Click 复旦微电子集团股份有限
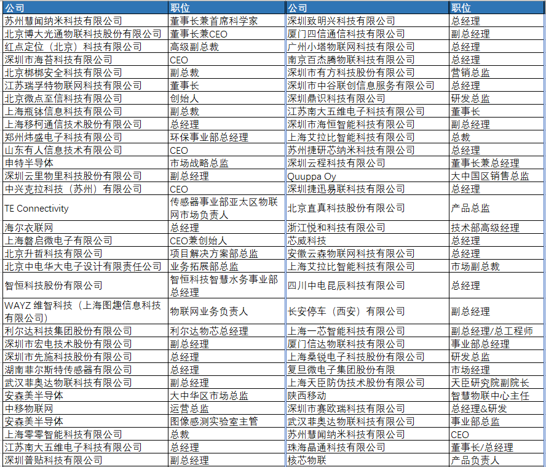This screenshot has width=546, height=467. point(367,369)
